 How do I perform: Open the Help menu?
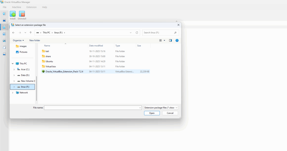tap(44, 7)
